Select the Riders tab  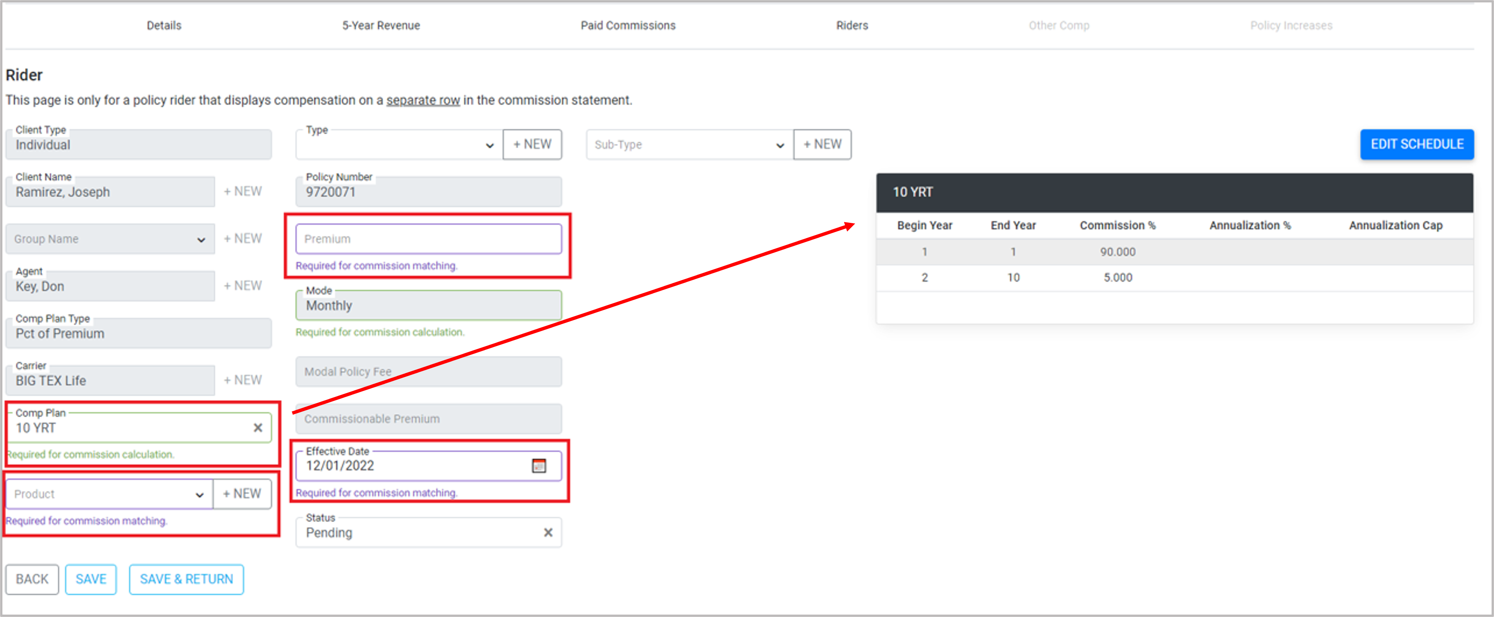coord(851,25)
